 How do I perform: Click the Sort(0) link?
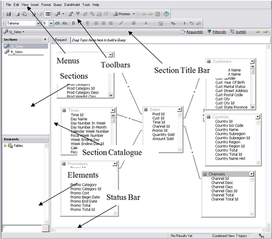coord(240,32)
